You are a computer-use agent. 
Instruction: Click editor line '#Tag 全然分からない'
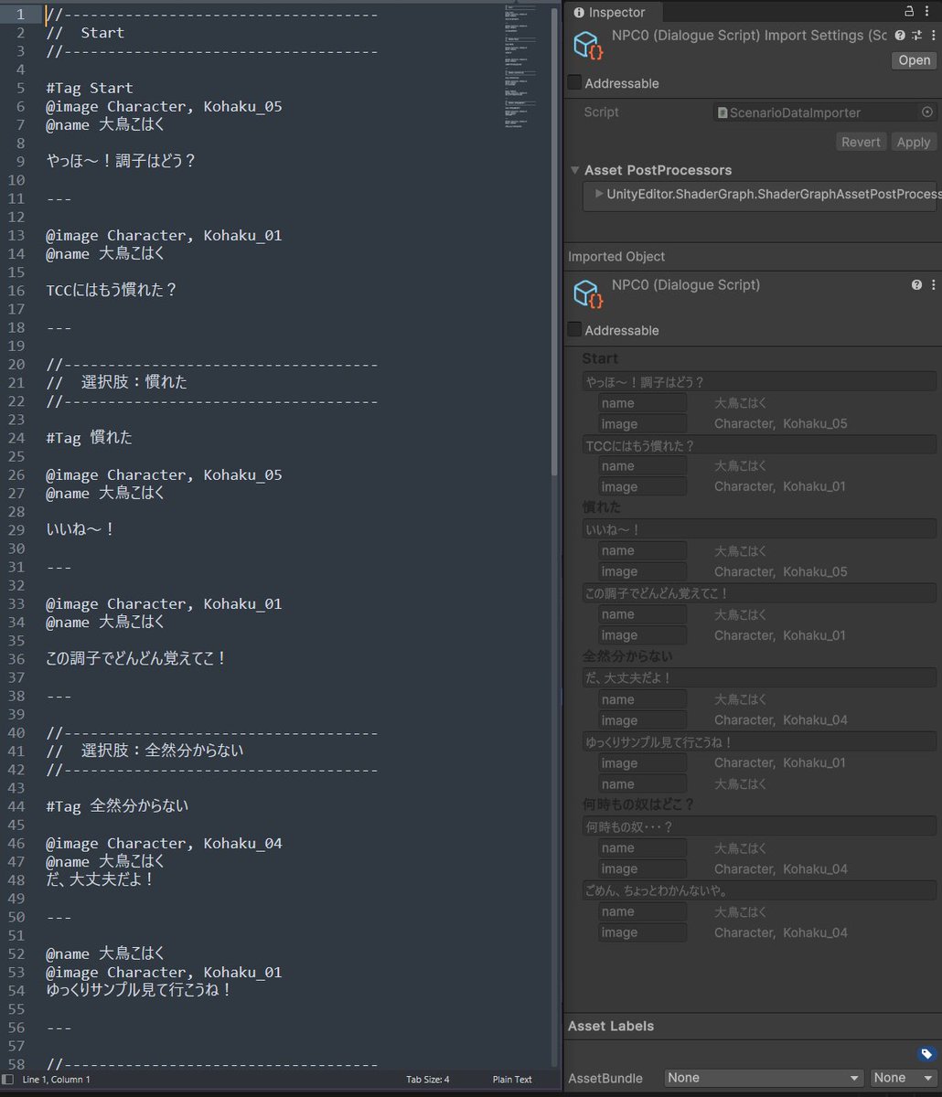click(118, 806)
